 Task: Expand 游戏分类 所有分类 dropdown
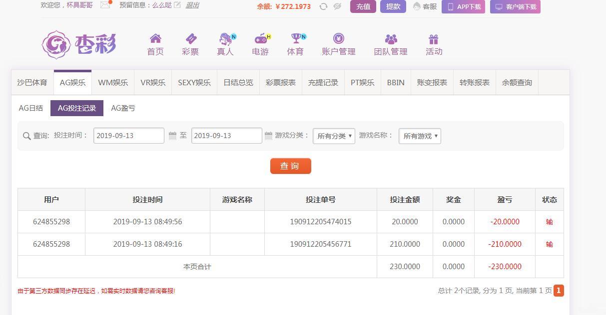click(334, 136)
